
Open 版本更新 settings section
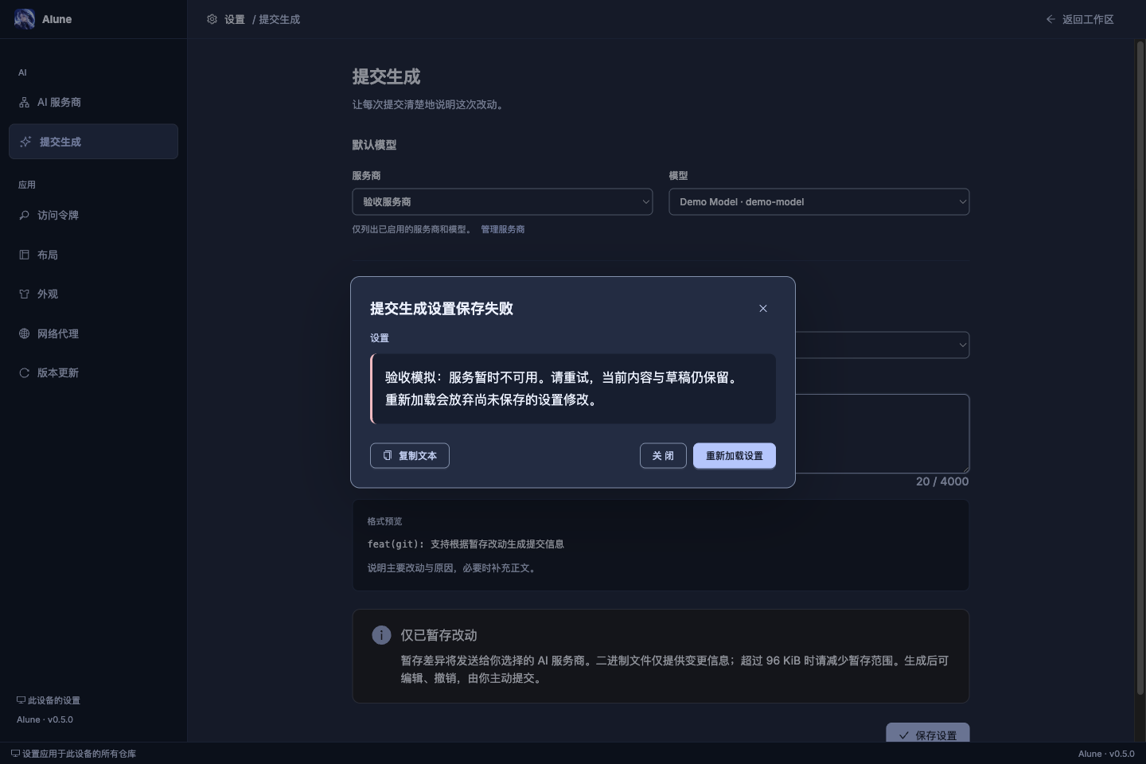tap(93, 372)
